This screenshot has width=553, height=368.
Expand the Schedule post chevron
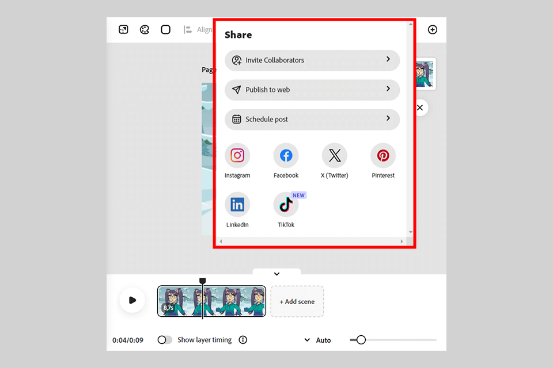coord(388,118)
